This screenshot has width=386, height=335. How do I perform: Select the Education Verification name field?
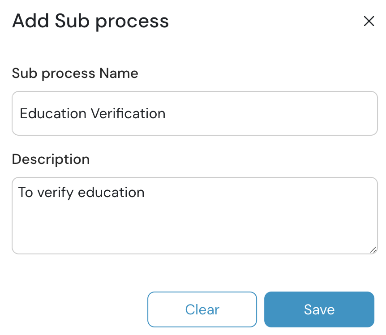pyautogui.click(x=195, y=113)
